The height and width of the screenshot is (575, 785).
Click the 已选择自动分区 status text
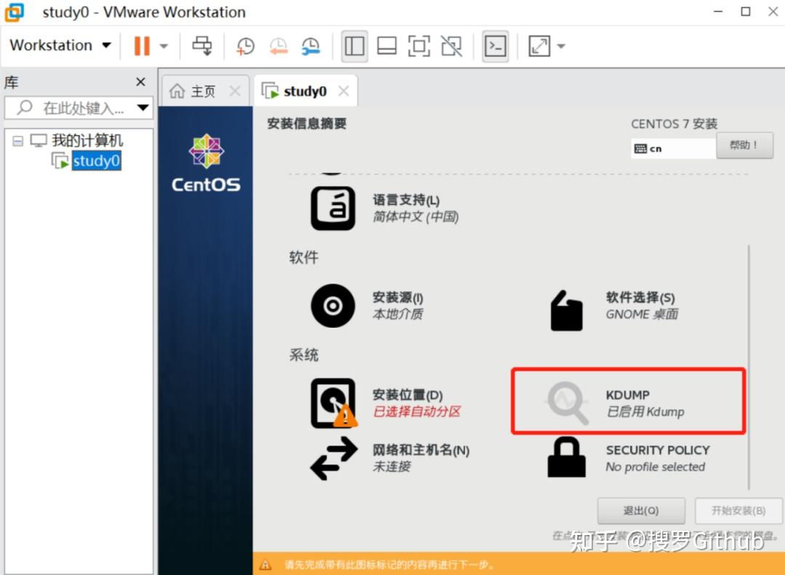pyautogui.click(x=416, y=411)
